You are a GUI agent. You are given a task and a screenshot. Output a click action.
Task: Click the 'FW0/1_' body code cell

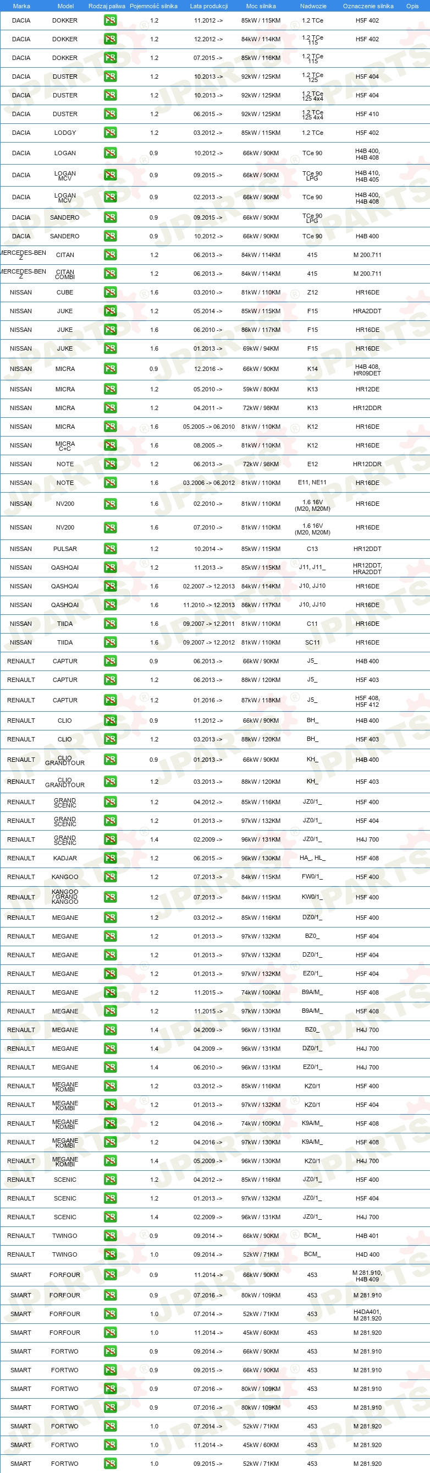pos(312,877)
